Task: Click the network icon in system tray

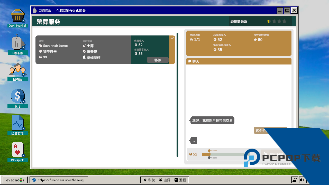Action: click(x=295, y=180)
